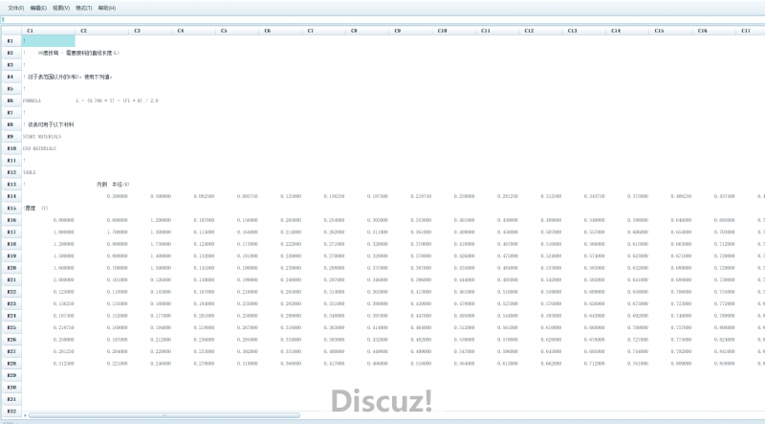The width and height of the screenshot is (765, 424).
Task: Select column header C14
Action: pyautogui.click(x=615, y=31)
